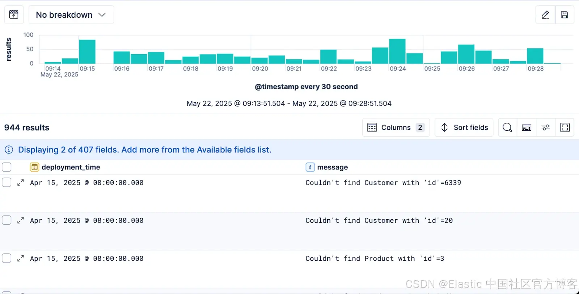The width and height of the screenshot is (579, 294).
Task: Select the row with Customer id=20
Action: [x=7, y=220]
